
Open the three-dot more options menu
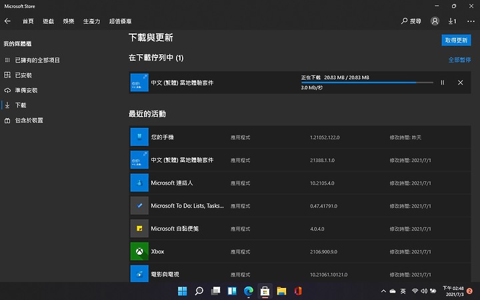click(x=471, y=21)
